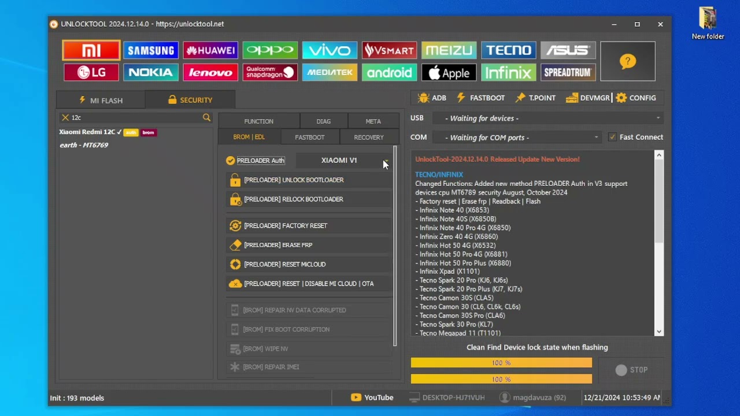
Task: Open the FUNCTION tab
Action: click(x=259, y=121)
